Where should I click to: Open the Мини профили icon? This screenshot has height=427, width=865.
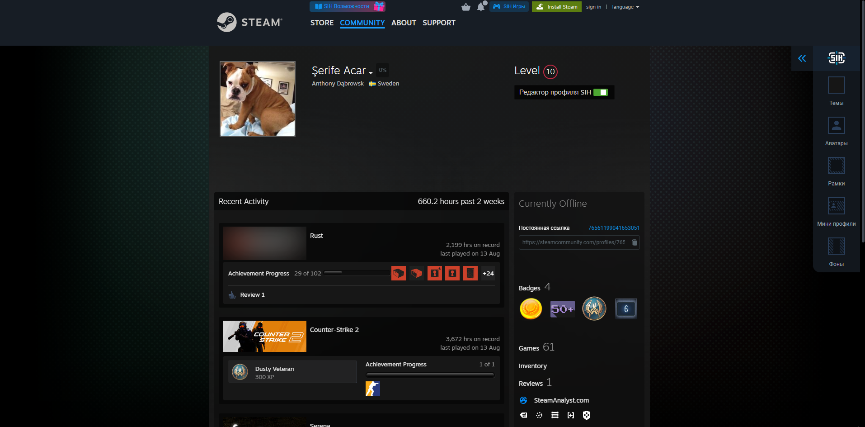(x=836, y=206)
